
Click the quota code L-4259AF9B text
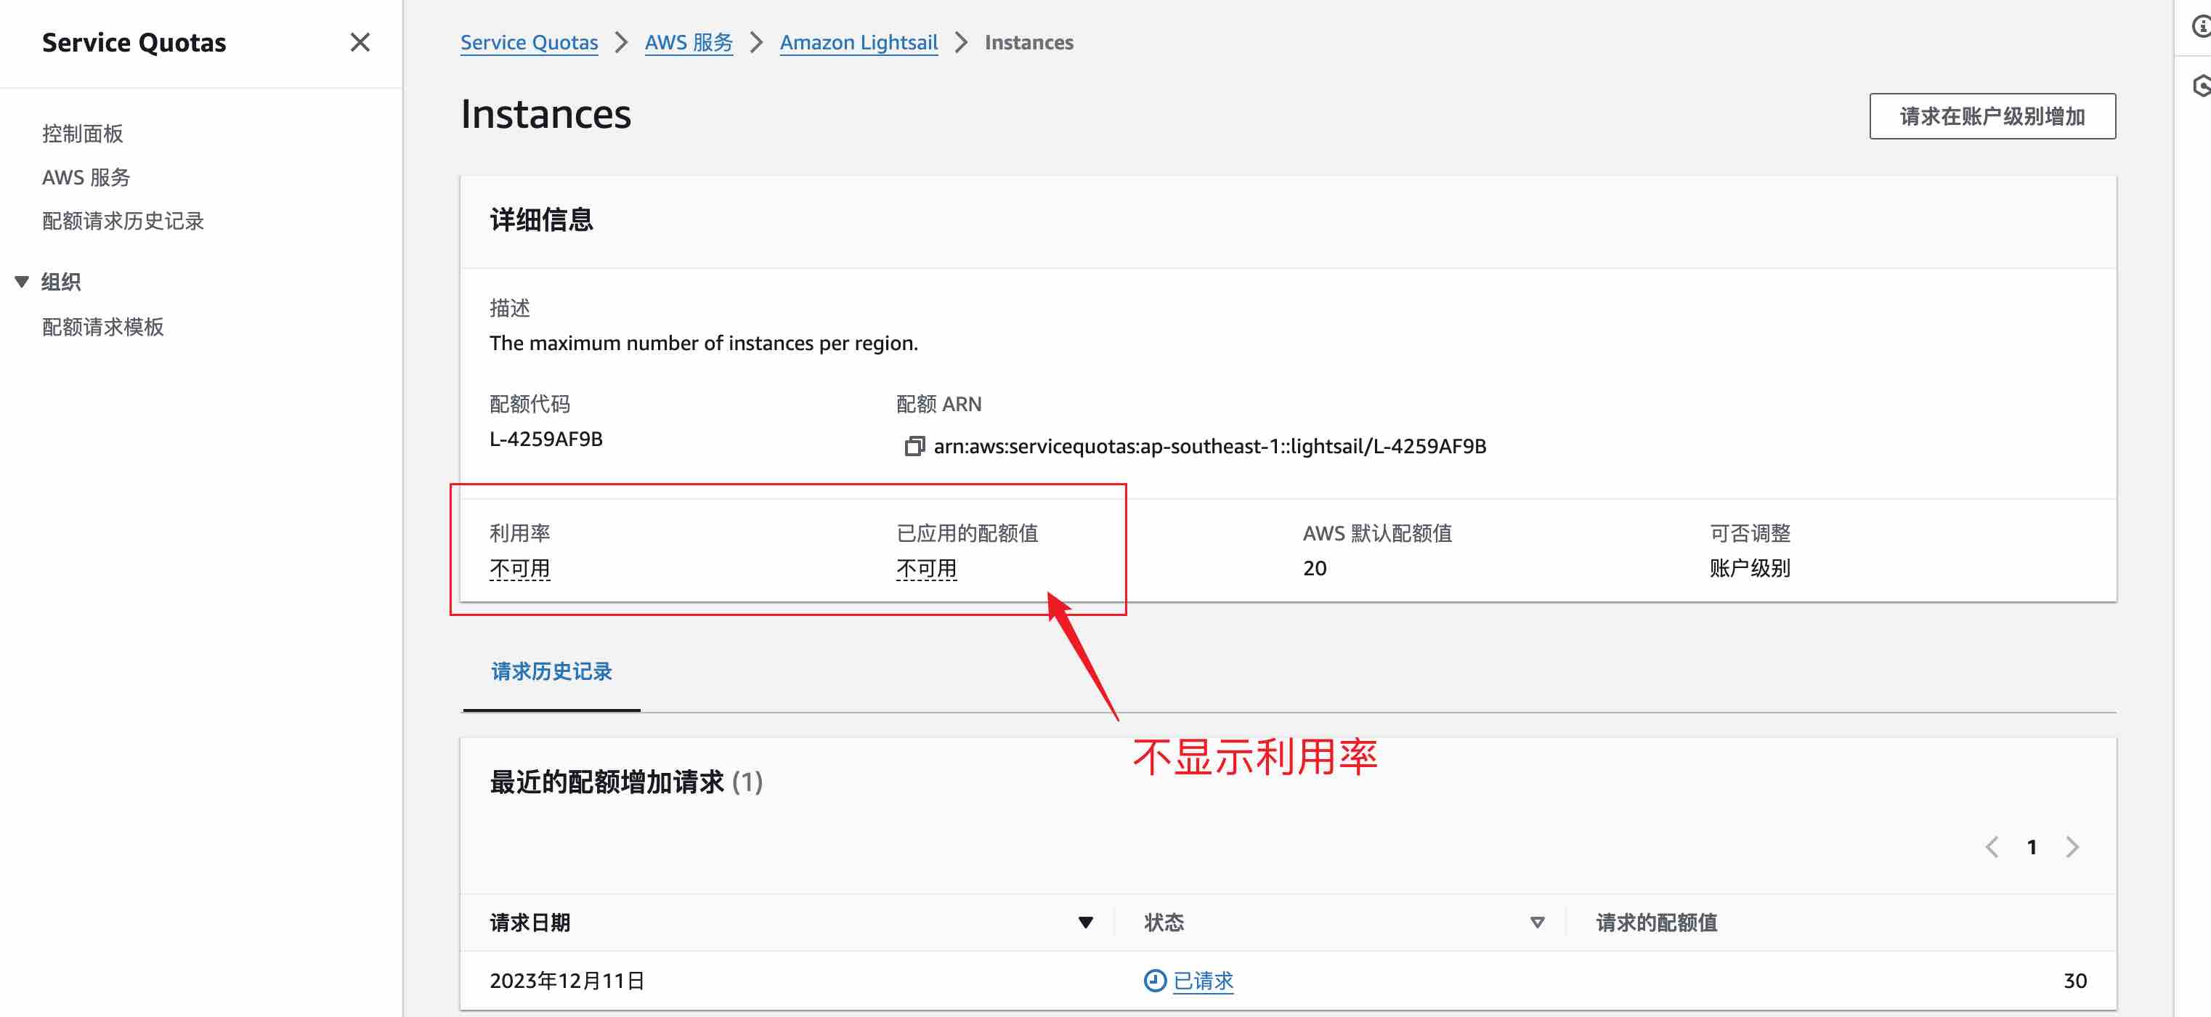coord(546,439)
